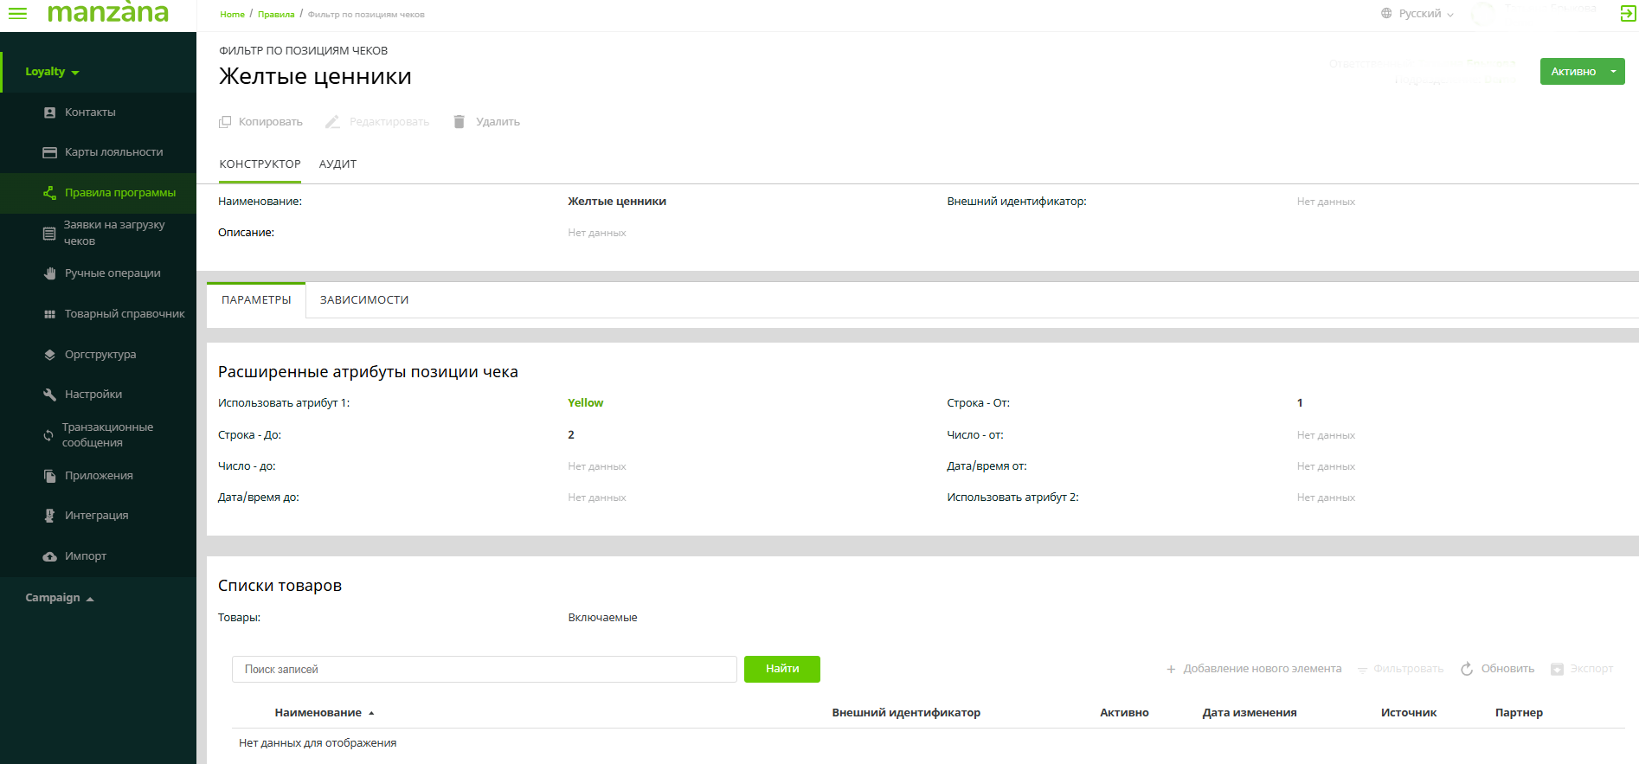This screenshot has width=1639, height=764.
Task: Switch to the Аудит tab
Action: (337, 164)
